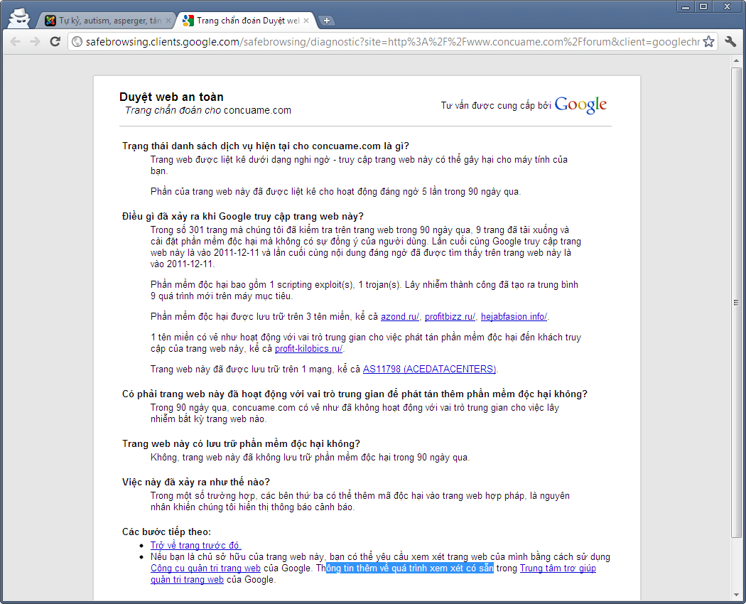Close the 'Tự kỷ, autism, asperger' tab
Screen dimensions: 746x604
coord(168,21)
